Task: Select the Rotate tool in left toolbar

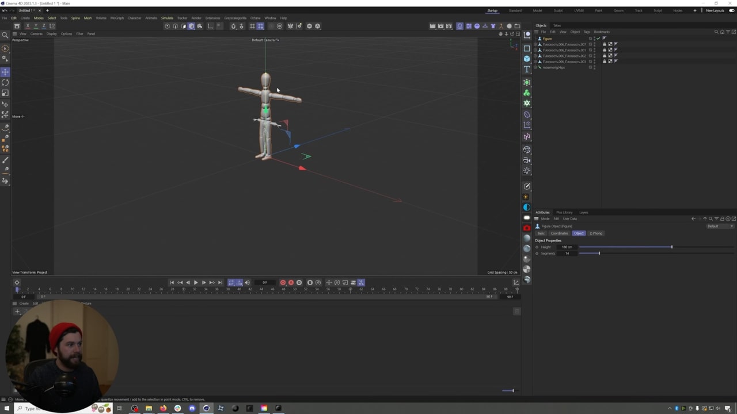Action: coord(5,82)
